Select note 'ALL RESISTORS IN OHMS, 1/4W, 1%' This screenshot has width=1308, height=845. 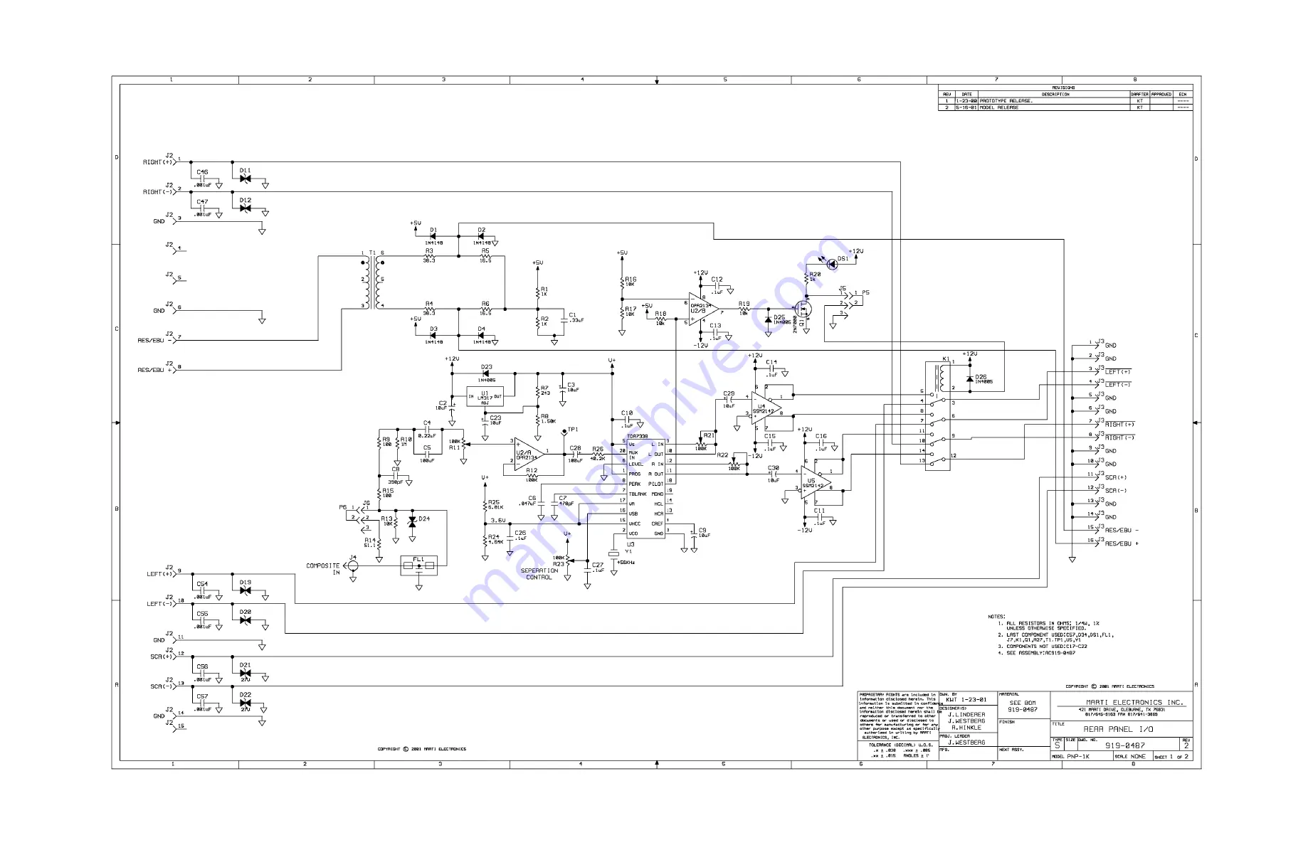[x=1053, y=623]
